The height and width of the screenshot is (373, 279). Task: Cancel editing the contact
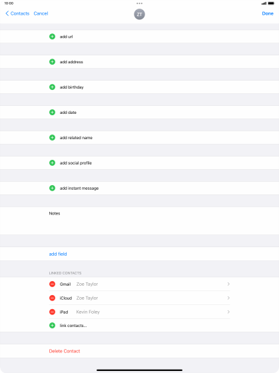pos(41,13)
